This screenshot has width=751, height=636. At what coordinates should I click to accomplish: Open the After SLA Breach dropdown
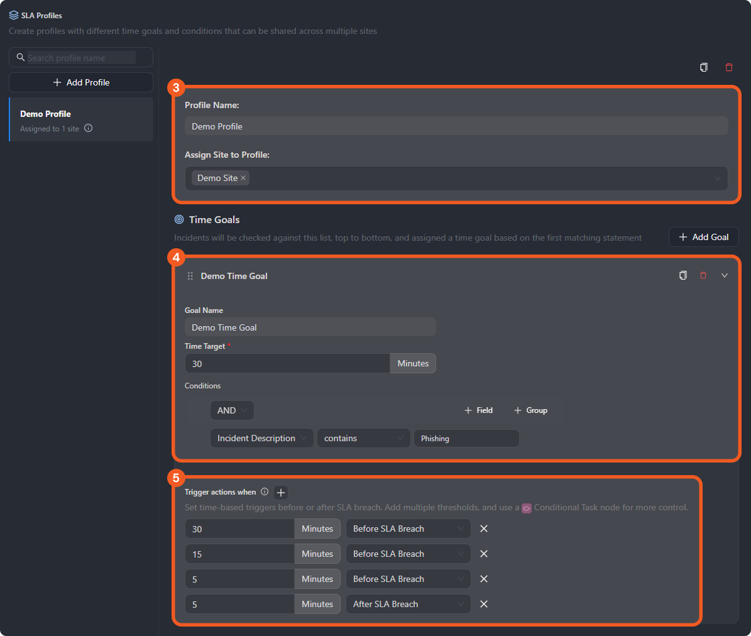click(408, 604)
